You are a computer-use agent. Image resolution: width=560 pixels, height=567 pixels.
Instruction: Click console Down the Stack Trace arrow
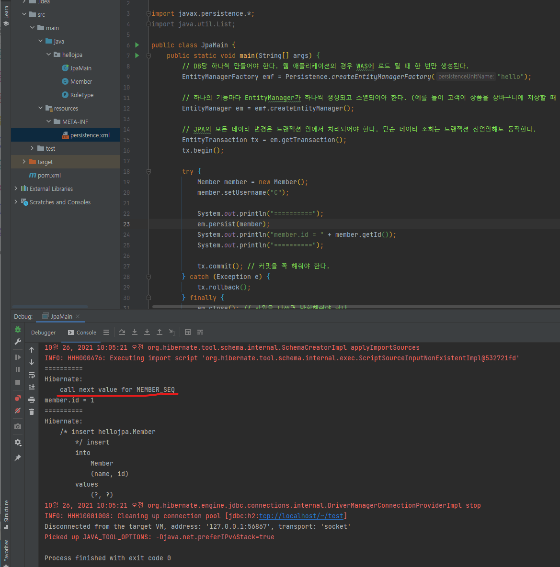(32, 362)
